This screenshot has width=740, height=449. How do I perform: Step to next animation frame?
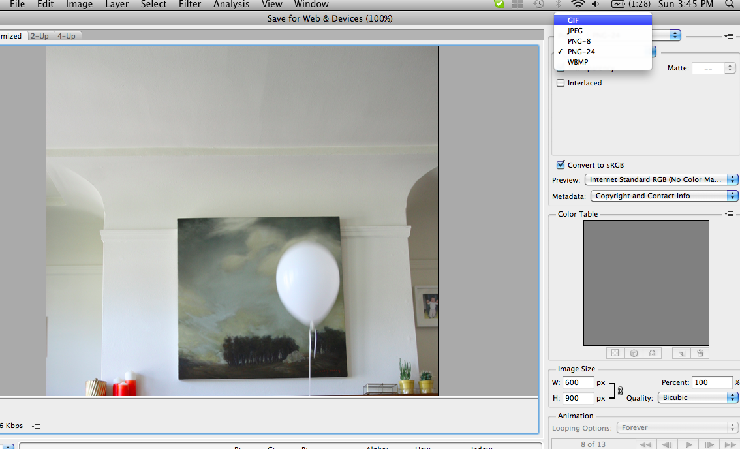709,444
